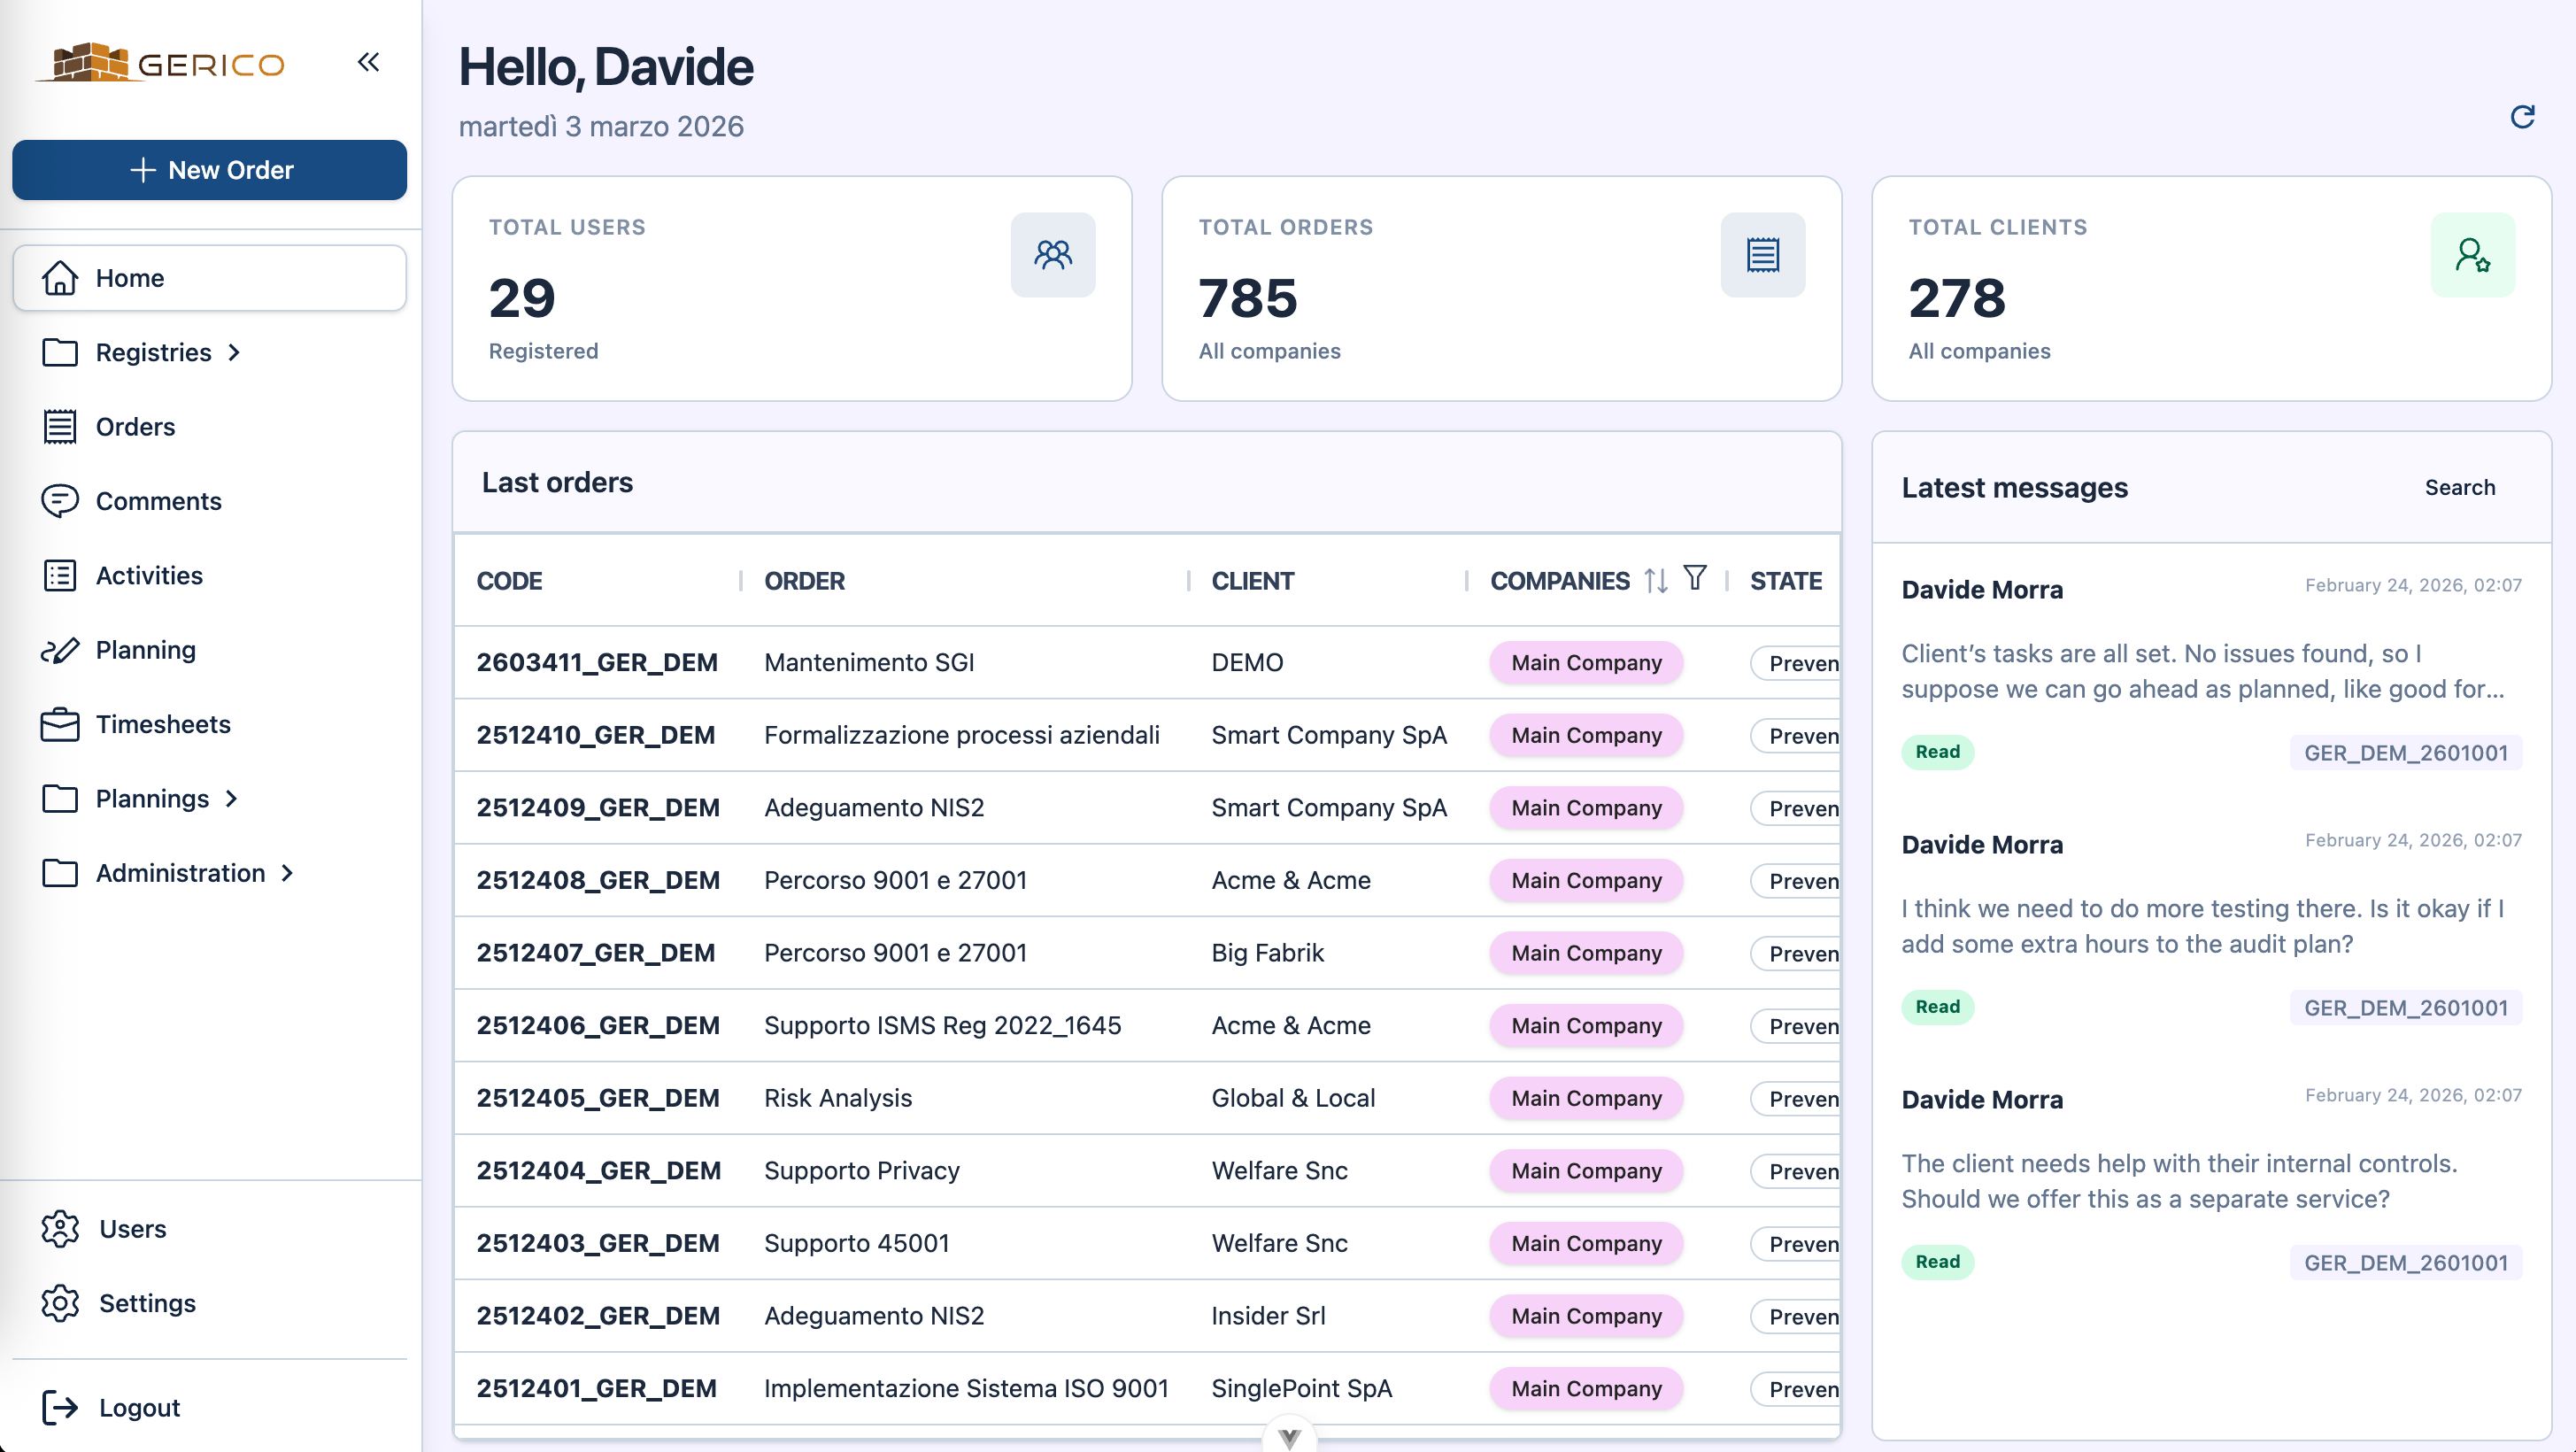Image resolution: width=2576 pixels, height=1452 pixels.
Task: Click the Logout arrow icon
Action: [60, 1408]
